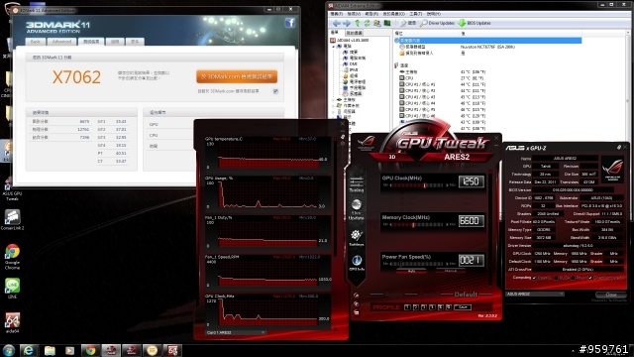Open Google Chrome desktop shortcut
Image resolution: width=634 pixels, height=357 pixels.
(x=12, y=257)
